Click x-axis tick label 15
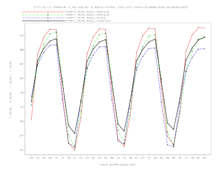Screen dimensions: 223x172 click(x=62, y=158)
